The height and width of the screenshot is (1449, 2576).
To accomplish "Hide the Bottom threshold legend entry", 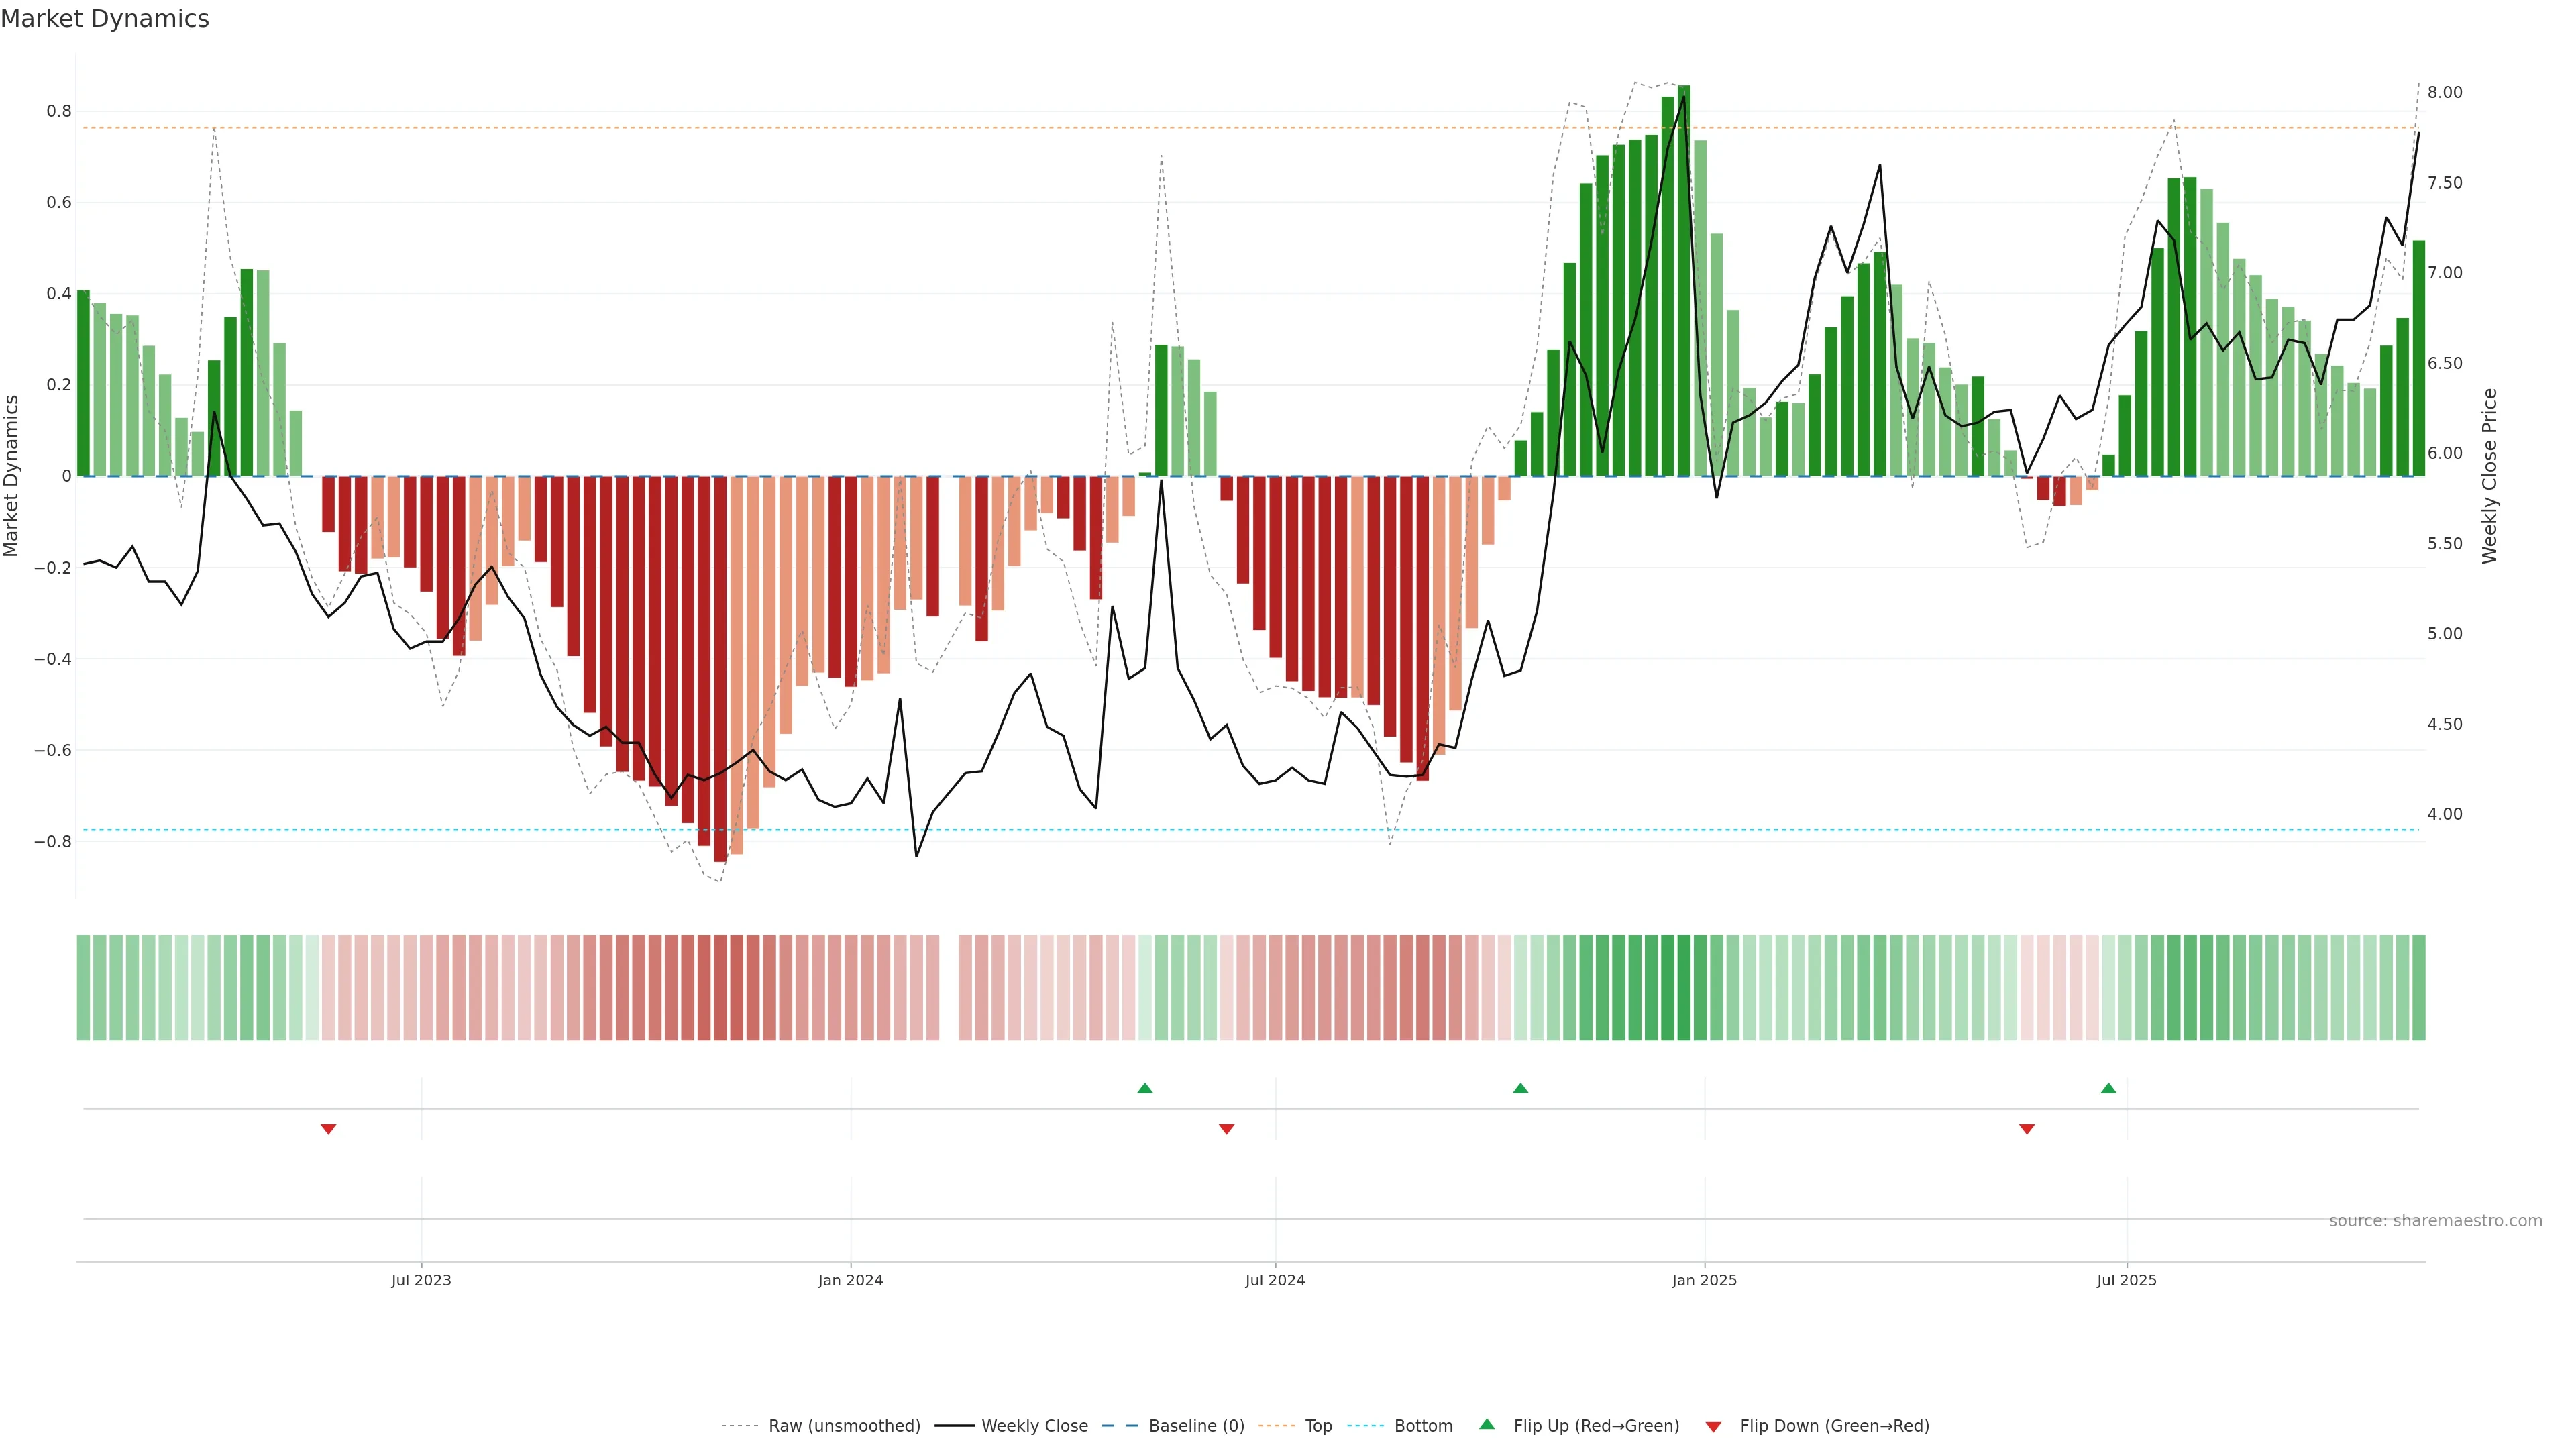I will 1423,1426.
